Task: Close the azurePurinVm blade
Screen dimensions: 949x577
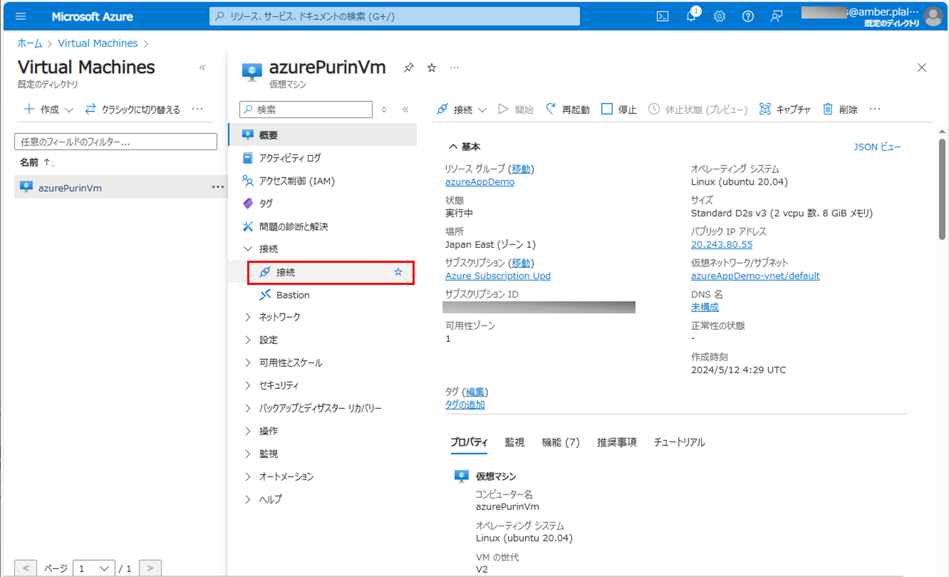Action: point(922,68)
